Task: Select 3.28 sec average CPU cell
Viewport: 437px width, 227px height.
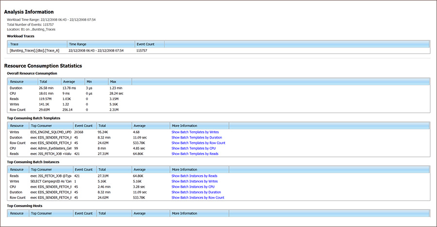Action: point(139,187)
